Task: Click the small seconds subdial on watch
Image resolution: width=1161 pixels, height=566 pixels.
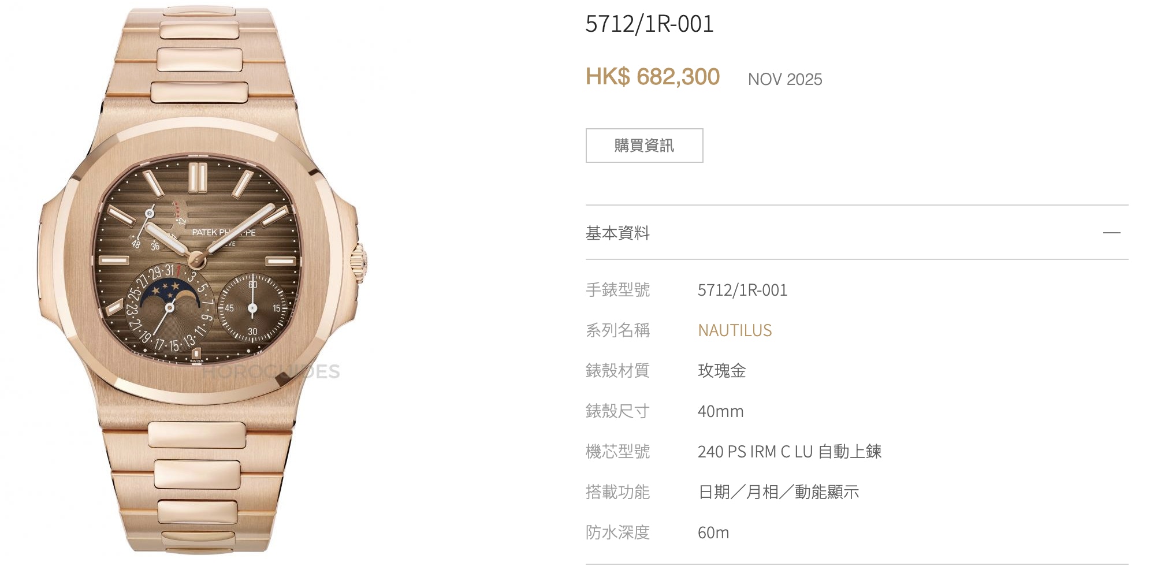Action: tap(252, 308)
